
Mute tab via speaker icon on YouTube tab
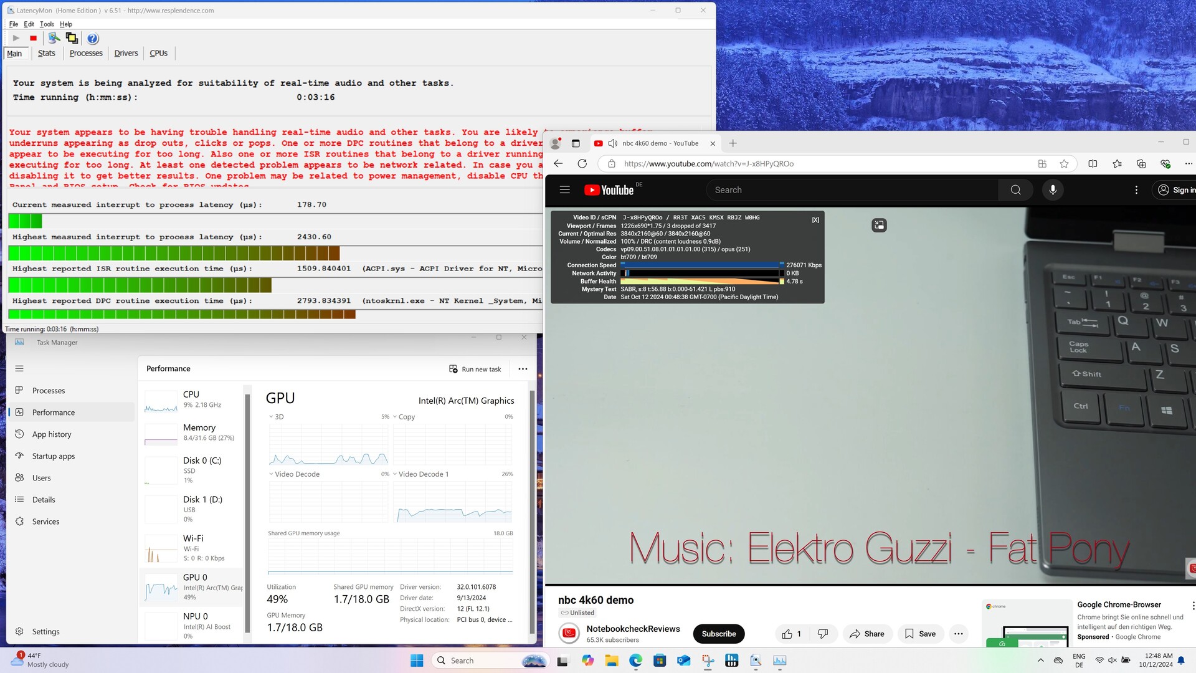(612, 143)
